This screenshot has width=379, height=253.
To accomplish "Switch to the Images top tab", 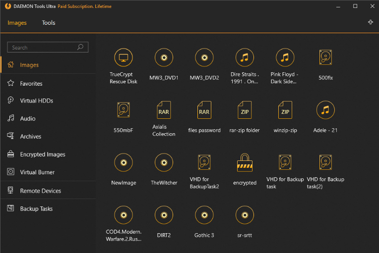I will (17, 23).
